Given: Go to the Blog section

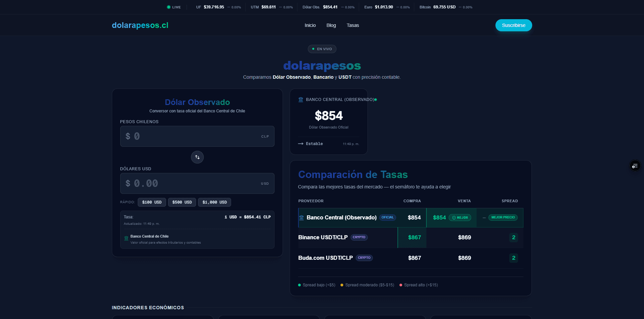Looking at the screenshot, I should 331,25.
